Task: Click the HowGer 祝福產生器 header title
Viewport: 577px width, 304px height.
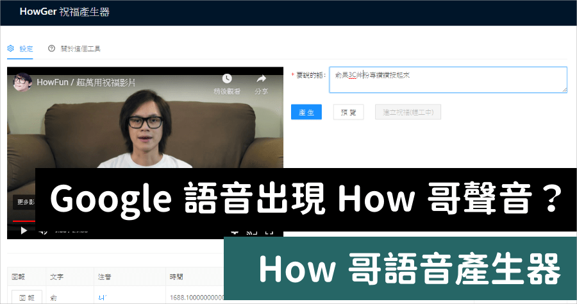Action: (64, 12)
